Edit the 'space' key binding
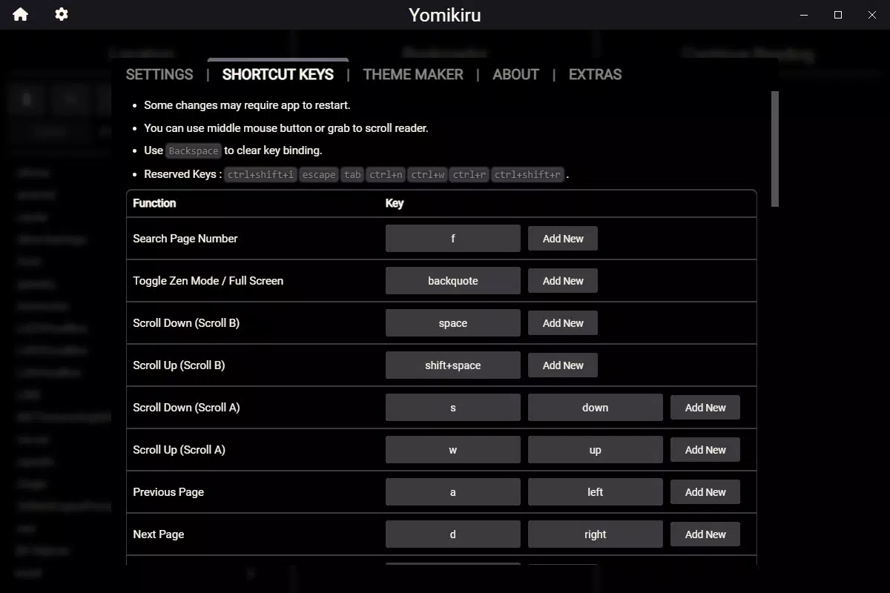890x593 pixels. (453, 323)
